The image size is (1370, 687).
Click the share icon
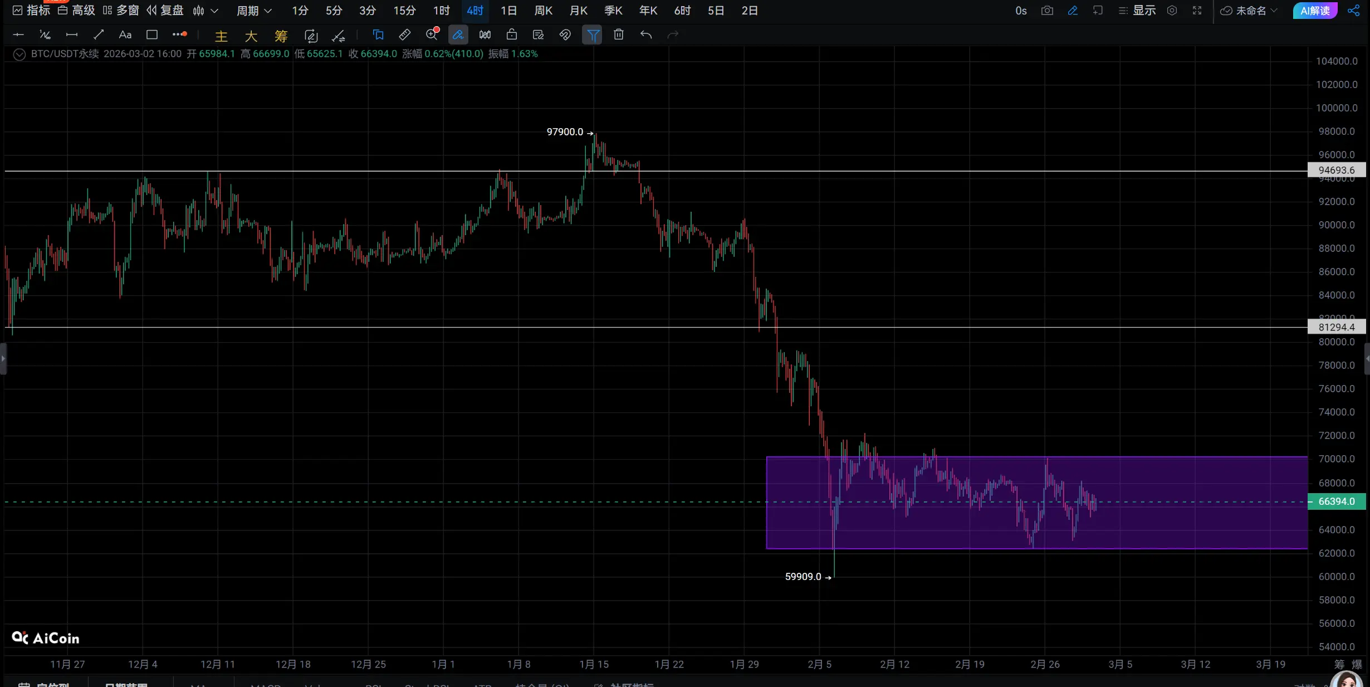click(x=1353, y=11)
